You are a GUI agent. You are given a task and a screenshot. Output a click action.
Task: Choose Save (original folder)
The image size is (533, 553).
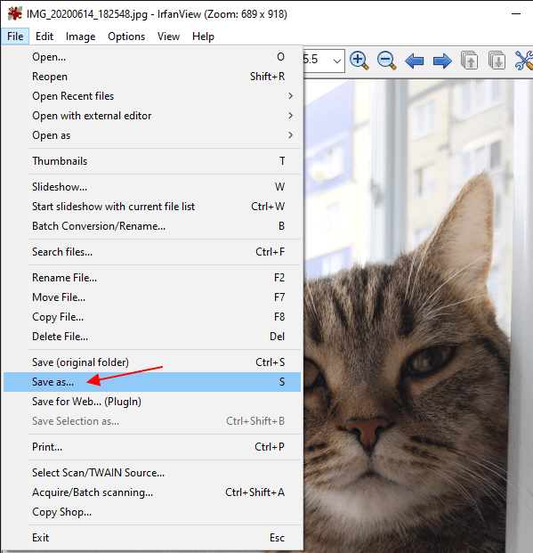click(152, 362)
